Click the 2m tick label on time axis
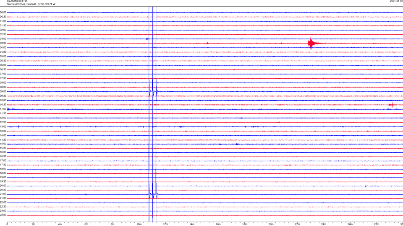 [x=34, y=224]
